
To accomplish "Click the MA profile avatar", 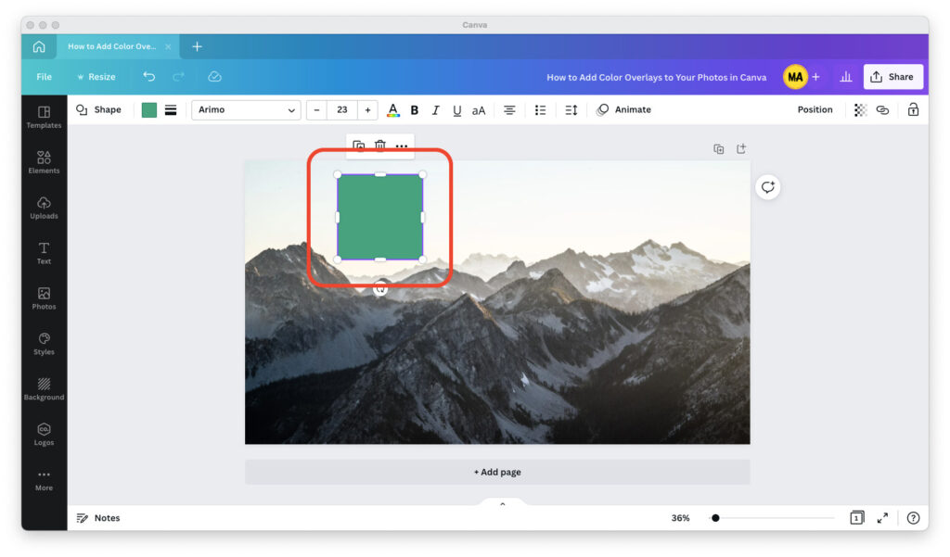I will click(x=795, y=77).
